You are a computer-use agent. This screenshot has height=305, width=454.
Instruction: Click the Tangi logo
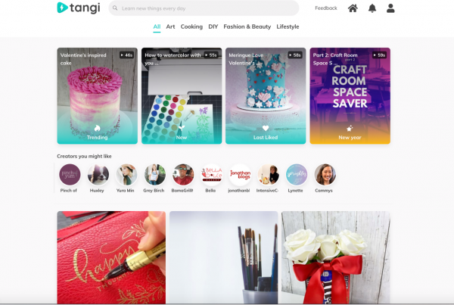point(79,8)
